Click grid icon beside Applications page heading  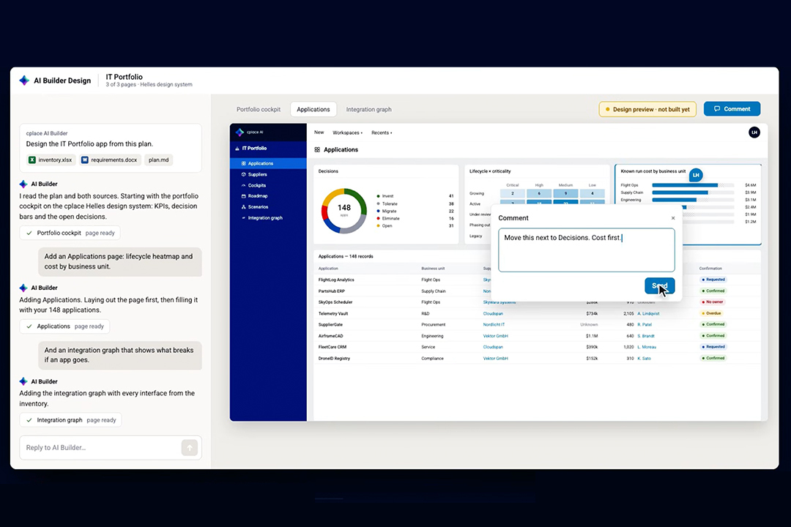(317, 150)
